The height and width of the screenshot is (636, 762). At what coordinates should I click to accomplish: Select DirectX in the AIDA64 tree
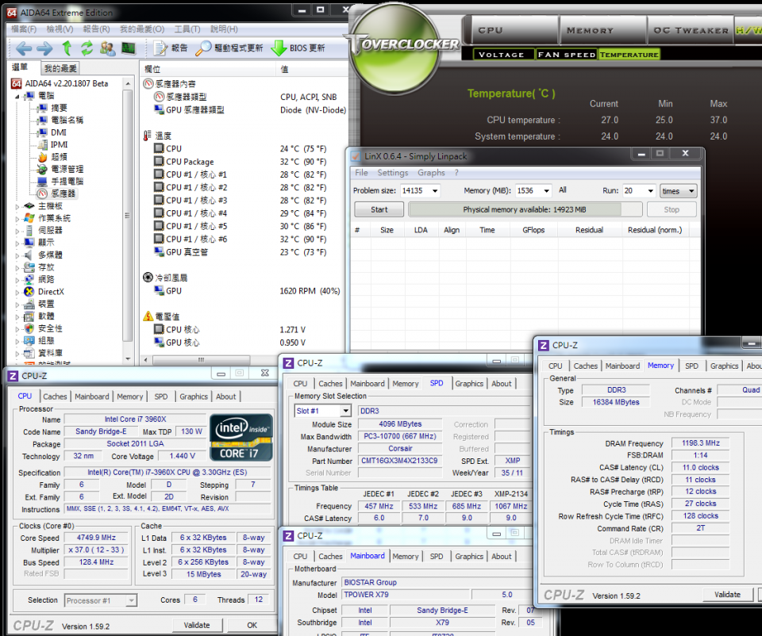click(x=51, y=292)
